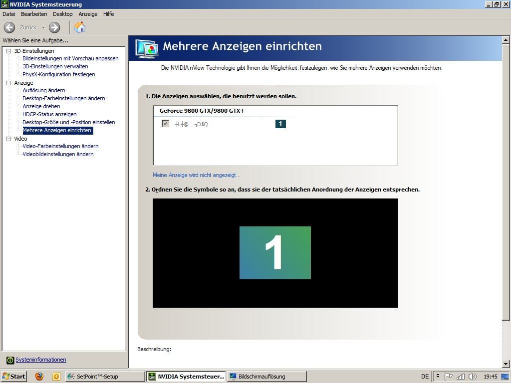Click the flag tray icon
This screenshot has height=383, width=511.
click(449, 377)
